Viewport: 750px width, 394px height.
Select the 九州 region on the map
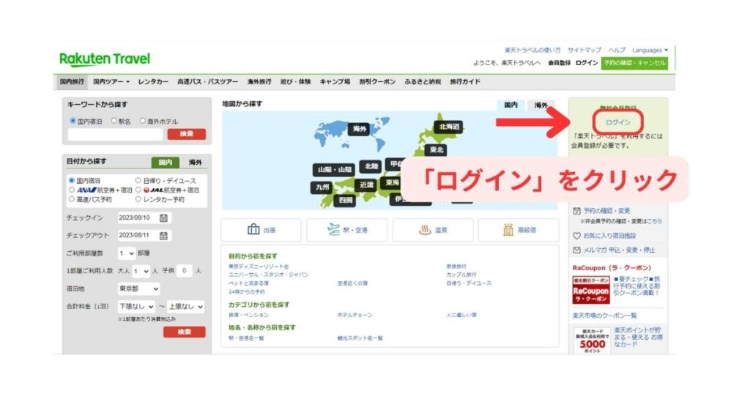[x=322, y=187]
